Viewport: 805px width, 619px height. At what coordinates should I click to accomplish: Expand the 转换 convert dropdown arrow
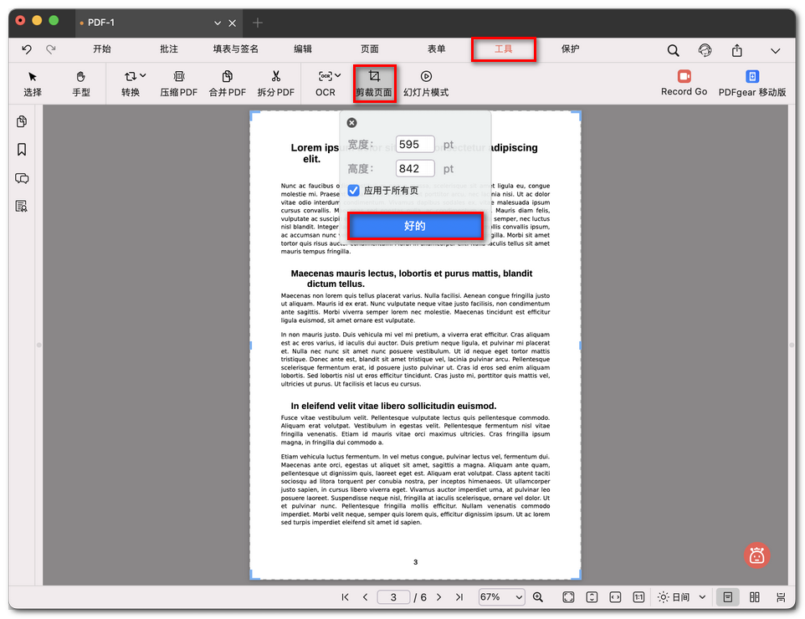[143, 75]
